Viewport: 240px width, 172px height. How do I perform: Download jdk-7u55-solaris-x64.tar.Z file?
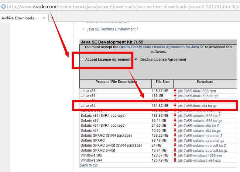pyautogui.click(x=198, y=126)
